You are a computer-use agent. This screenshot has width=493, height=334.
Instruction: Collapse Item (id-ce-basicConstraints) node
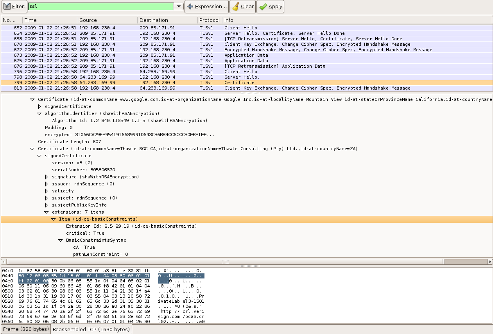[54, 219]
